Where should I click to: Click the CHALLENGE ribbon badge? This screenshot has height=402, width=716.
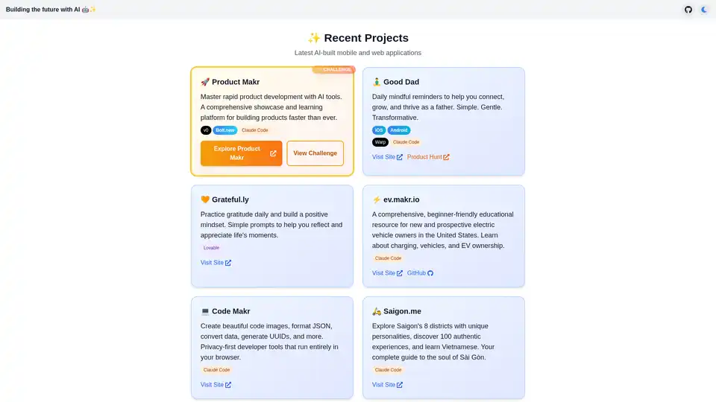click(333, 70)
